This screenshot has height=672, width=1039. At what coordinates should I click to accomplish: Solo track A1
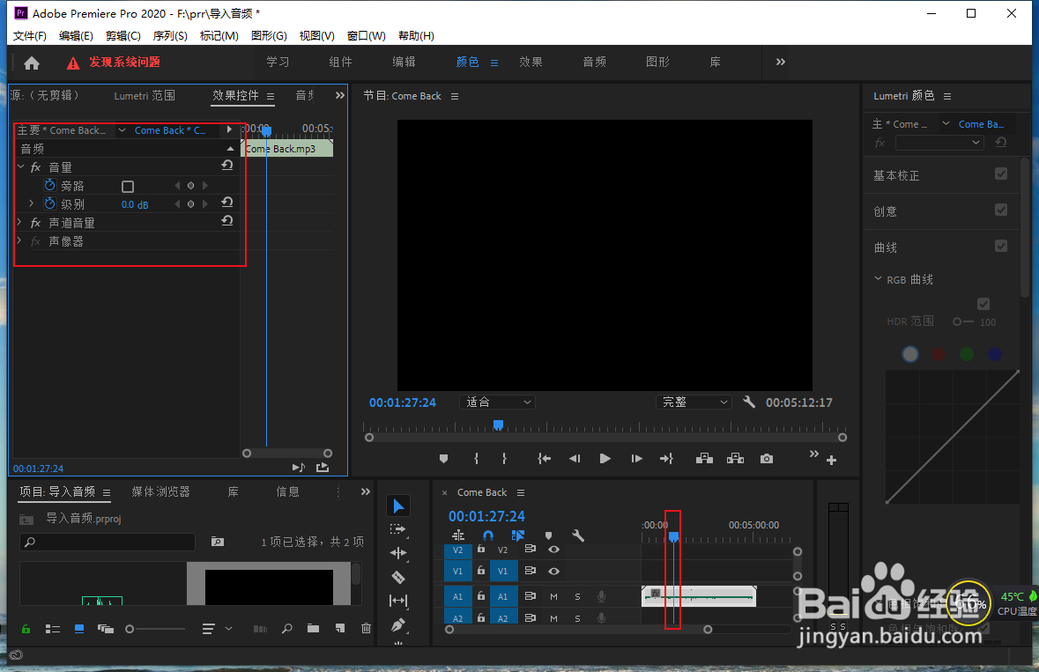click(x=578, y=596)
